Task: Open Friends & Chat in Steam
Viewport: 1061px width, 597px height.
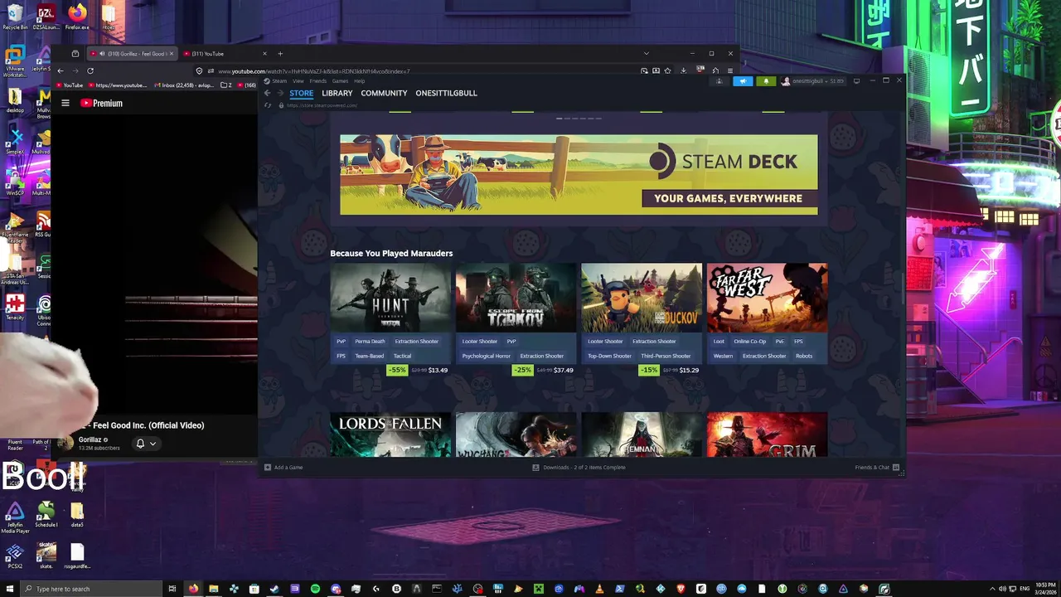Action: [877, 468]
